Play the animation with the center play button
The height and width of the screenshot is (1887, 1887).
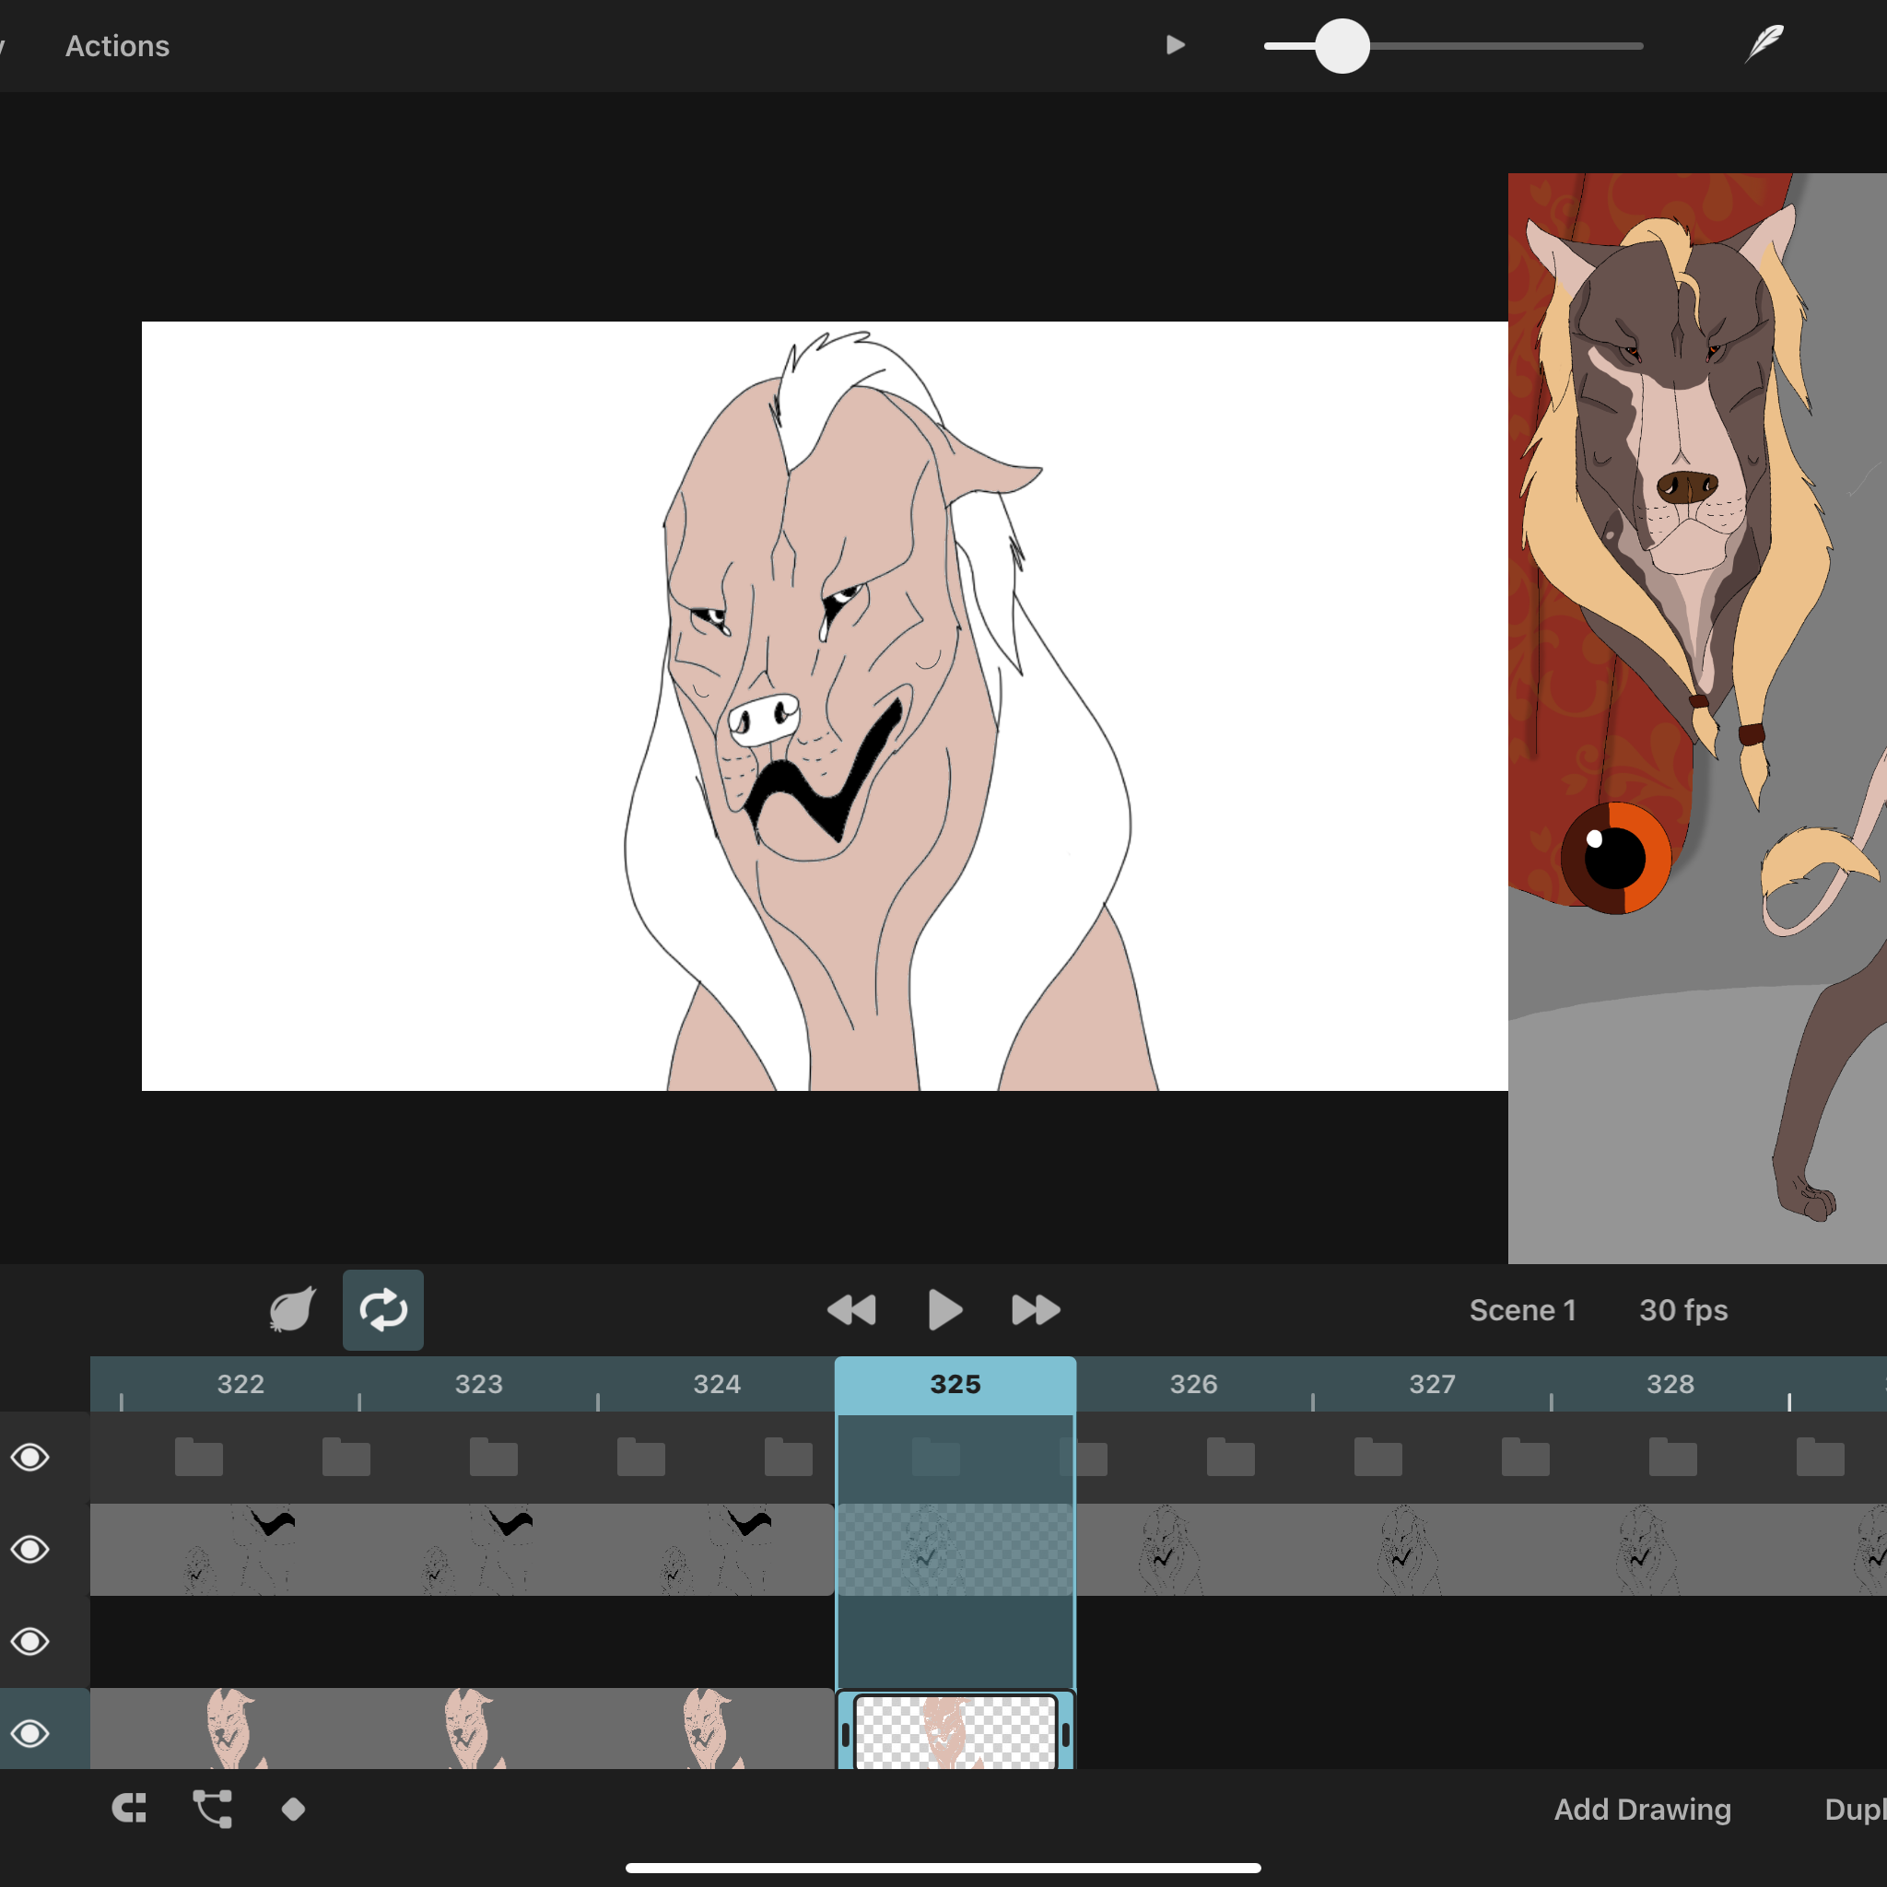point(944,1310)
